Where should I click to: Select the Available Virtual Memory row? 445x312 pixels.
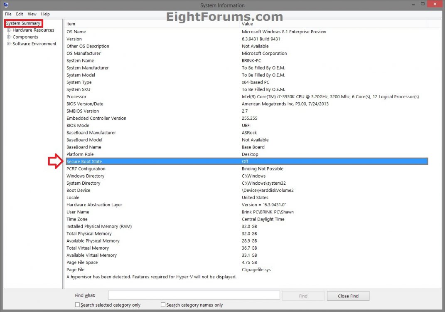pos(247,255)
